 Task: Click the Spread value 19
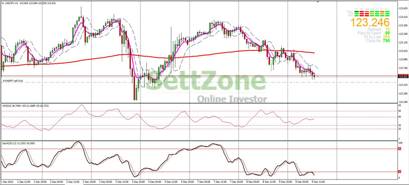coord(387,29)
